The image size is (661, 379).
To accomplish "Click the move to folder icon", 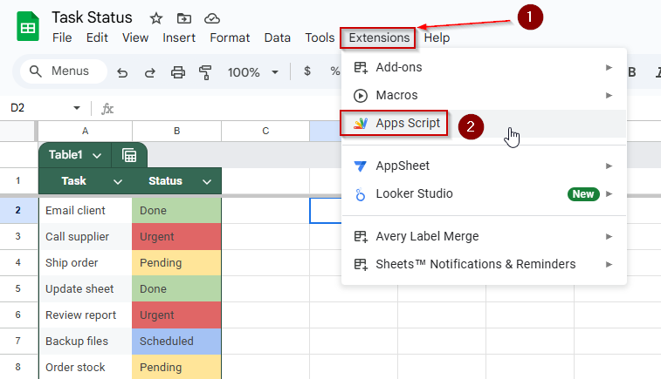I will [x=183, y=18].
